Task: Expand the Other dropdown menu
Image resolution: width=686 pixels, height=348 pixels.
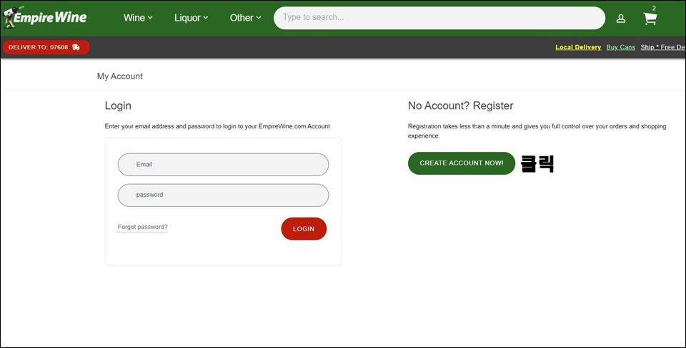Action: coord(245,18)
